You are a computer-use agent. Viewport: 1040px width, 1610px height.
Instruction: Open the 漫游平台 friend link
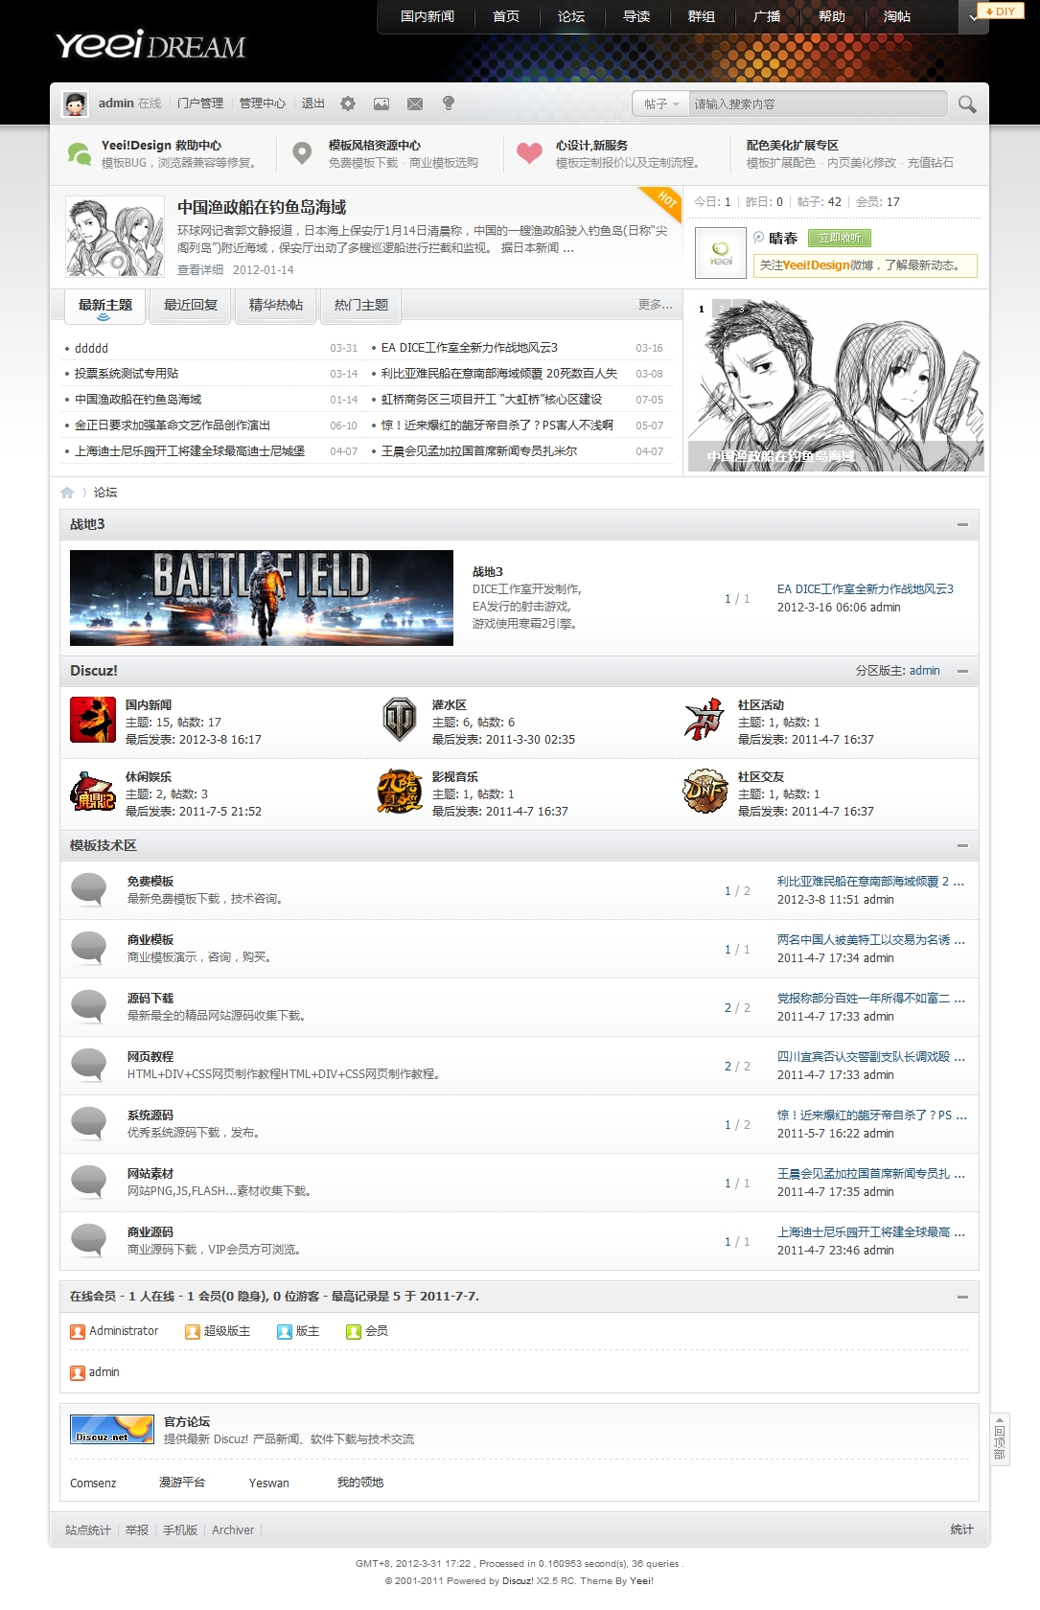[182, 1483]
